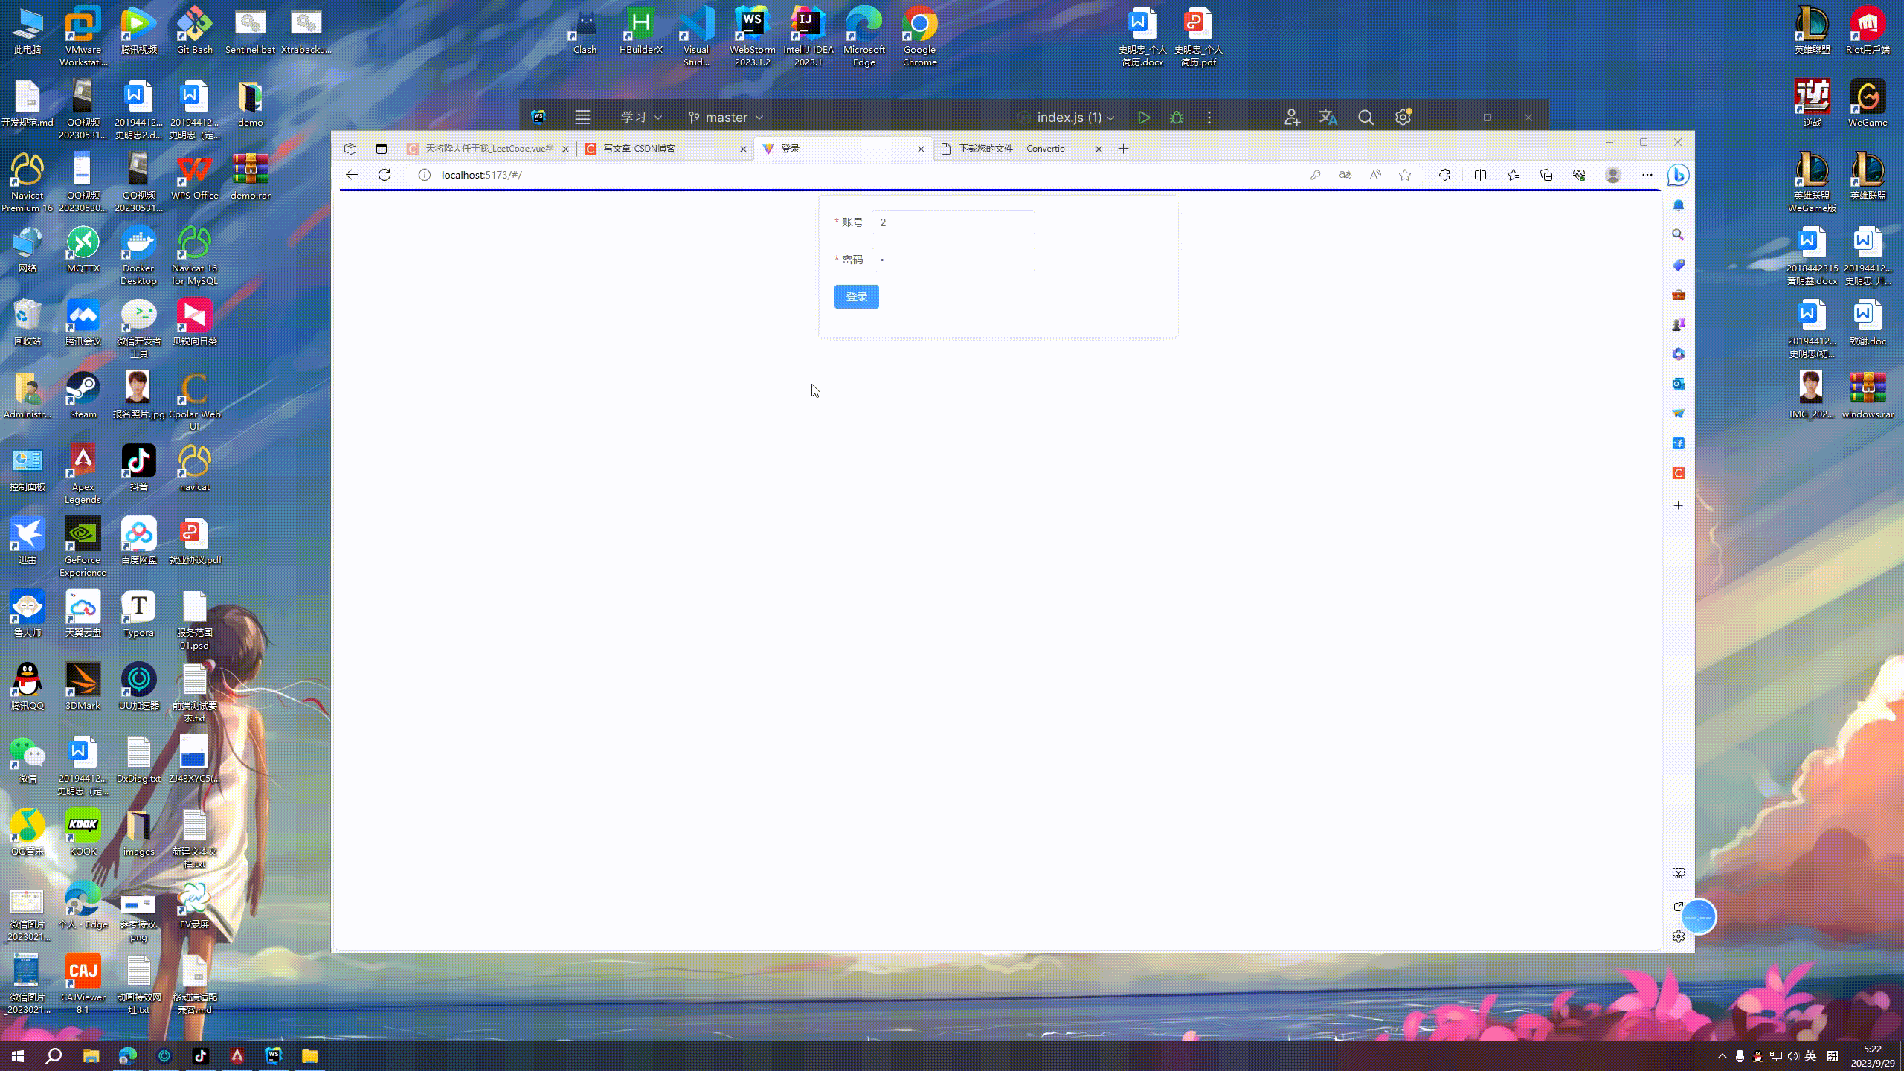Open a new browser tab
1904x1071 pixels.
(x=1123, y=149)
